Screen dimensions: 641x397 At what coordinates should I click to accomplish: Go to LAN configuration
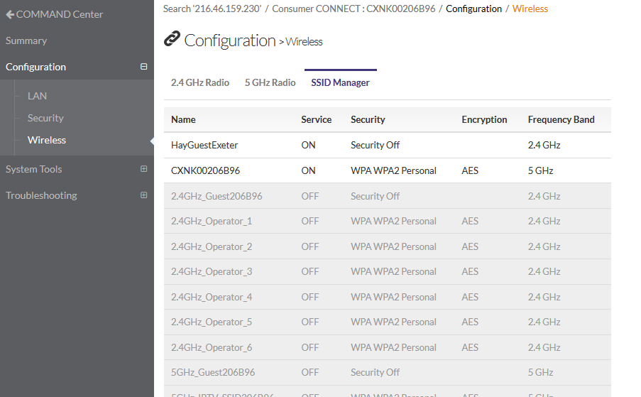[37, 96]
